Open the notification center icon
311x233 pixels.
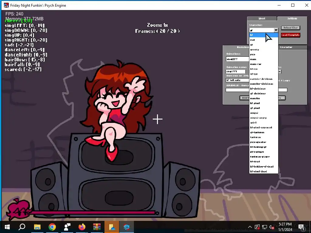click(x=302, y=227)
